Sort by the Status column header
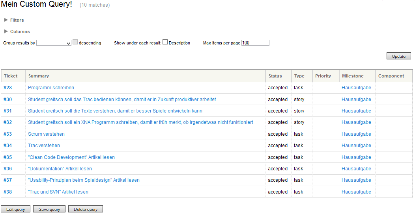 [x=275, y=76]
